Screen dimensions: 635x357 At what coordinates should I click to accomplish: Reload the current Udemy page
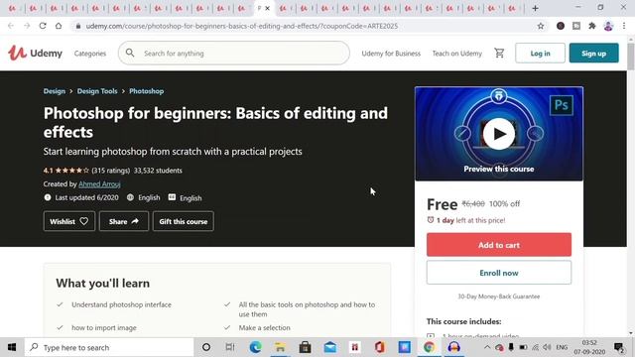tap(43, 26)
